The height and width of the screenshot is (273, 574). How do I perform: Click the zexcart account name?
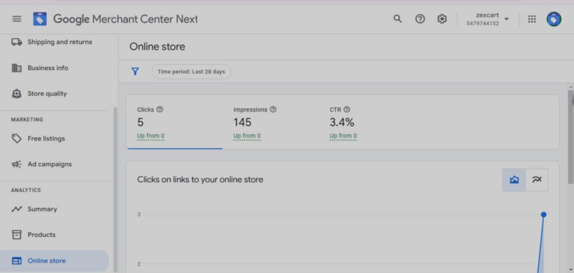pyautogui.click(x=487, y=15)
